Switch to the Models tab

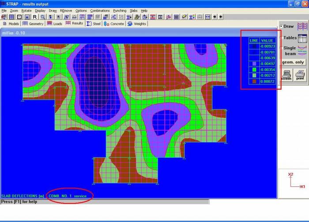11,24
